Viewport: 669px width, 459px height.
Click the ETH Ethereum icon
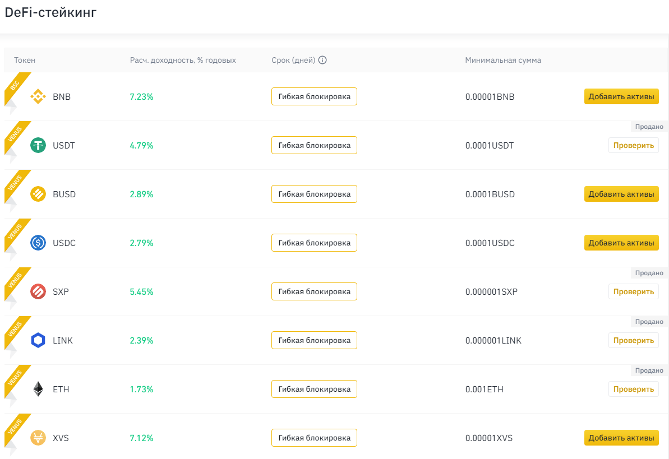pyautogui.click(x=38, y=389)
